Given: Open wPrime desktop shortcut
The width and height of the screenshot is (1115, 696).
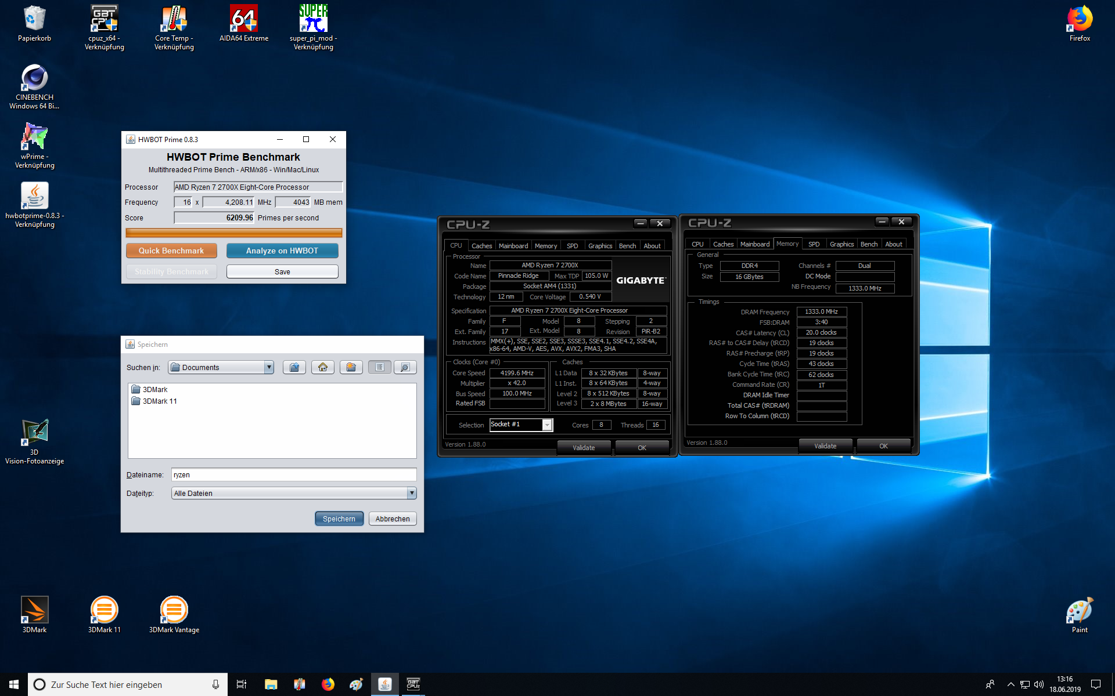Looking at the screenshot, I should 35,146.
